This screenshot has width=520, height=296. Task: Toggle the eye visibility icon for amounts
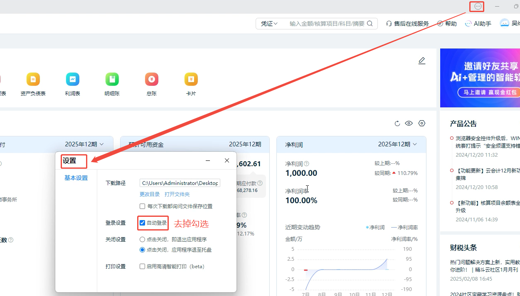pyautogui.click(x=409, y=124)
